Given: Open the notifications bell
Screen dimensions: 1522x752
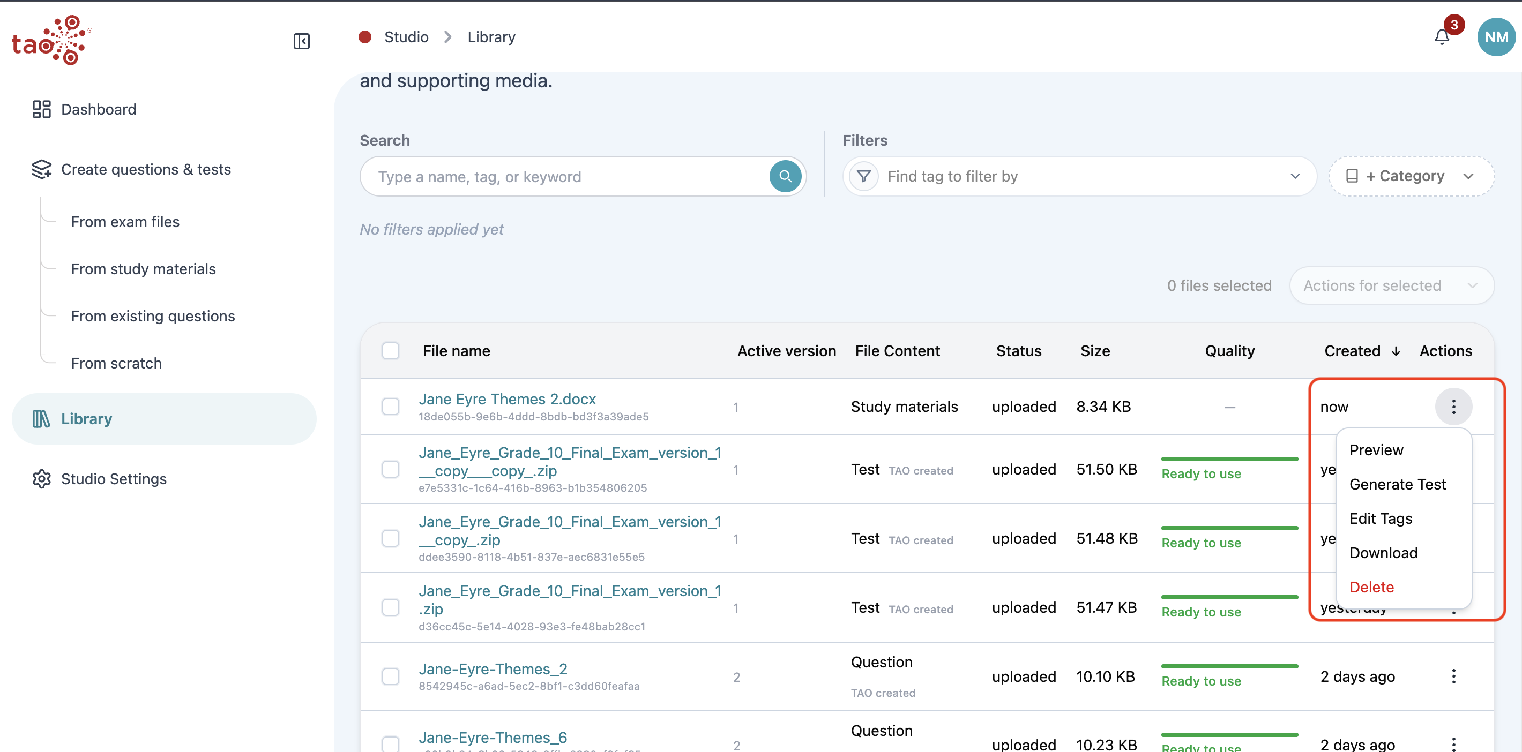Looking at the screenshot, I should point(1442,37).
